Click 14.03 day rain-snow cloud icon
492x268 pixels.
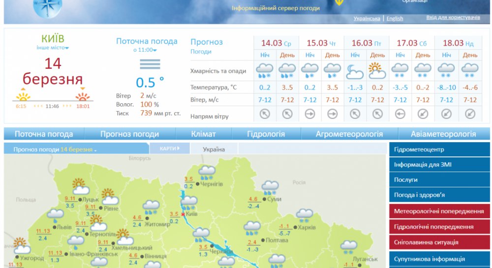pos(287,71)
